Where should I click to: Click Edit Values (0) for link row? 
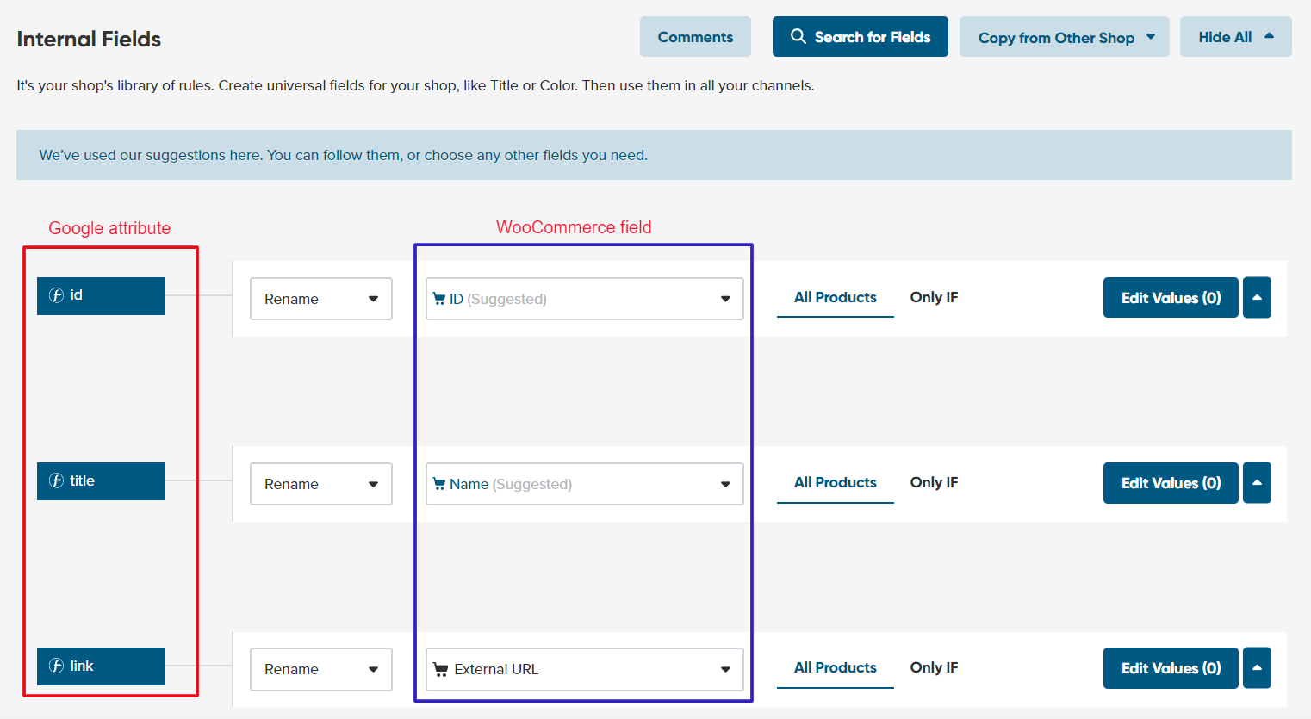tap(1171, 668)
